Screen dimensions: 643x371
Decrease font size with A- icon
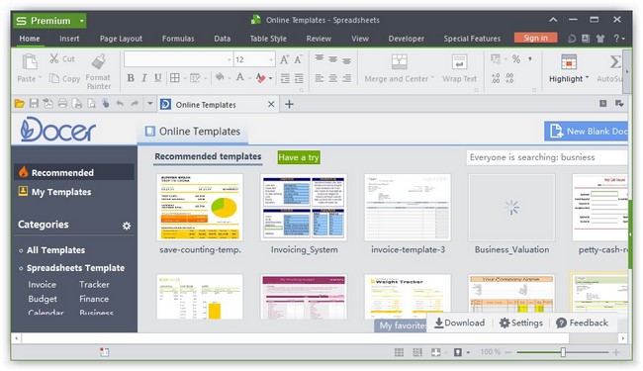click(x=298, y=59)
